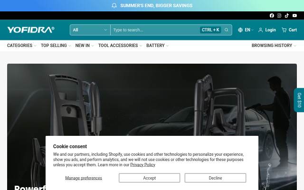Click the search magnifier icon
This screenshot has width=304, height=190.
(x=226, y=30)
